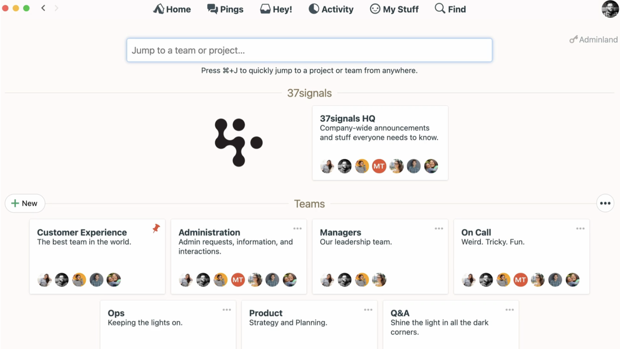
Task: Open the On Call card ellipsis menu
Action: tap(580, 229)
